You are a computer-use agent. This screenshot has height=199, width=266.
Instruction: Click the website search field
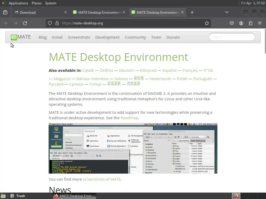(x=232, y=37)
